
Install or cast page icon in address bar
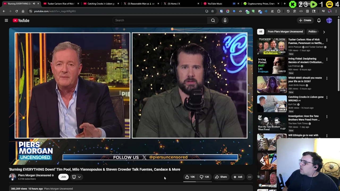click(207, 11)
